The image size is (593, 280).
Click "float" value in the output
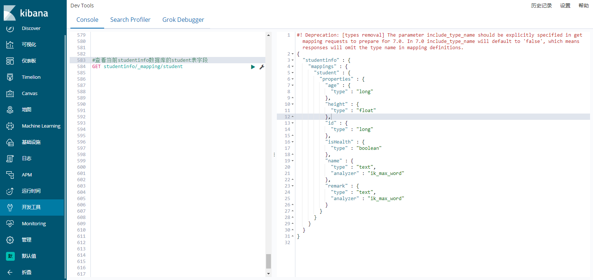point(366,111)
